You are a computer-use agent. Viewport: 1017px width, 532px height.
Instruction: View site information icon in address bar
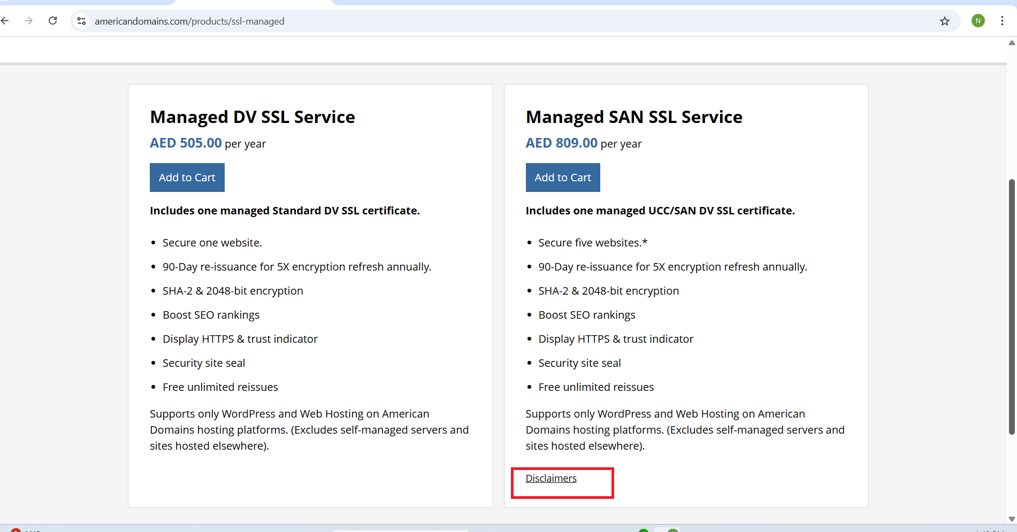tap(81, 21)
